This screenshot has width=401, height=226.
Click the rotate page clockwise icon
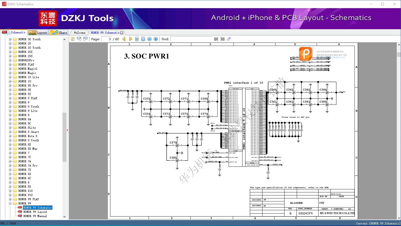[79, 39]
